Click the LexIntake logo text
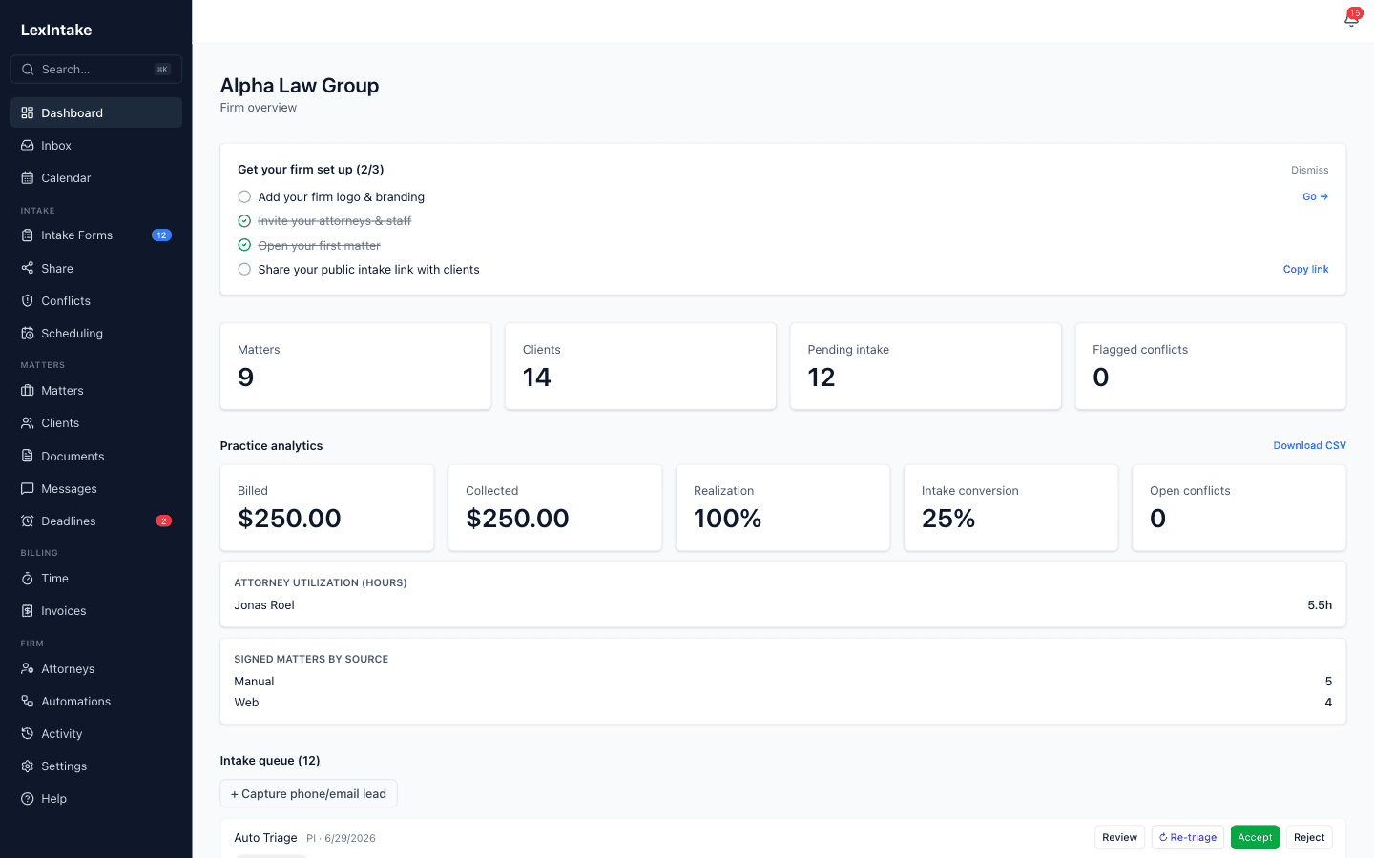 click(56, 30)
